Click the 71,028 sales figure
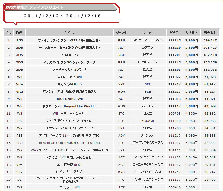The image size is (223, 191). coord(210,77)
